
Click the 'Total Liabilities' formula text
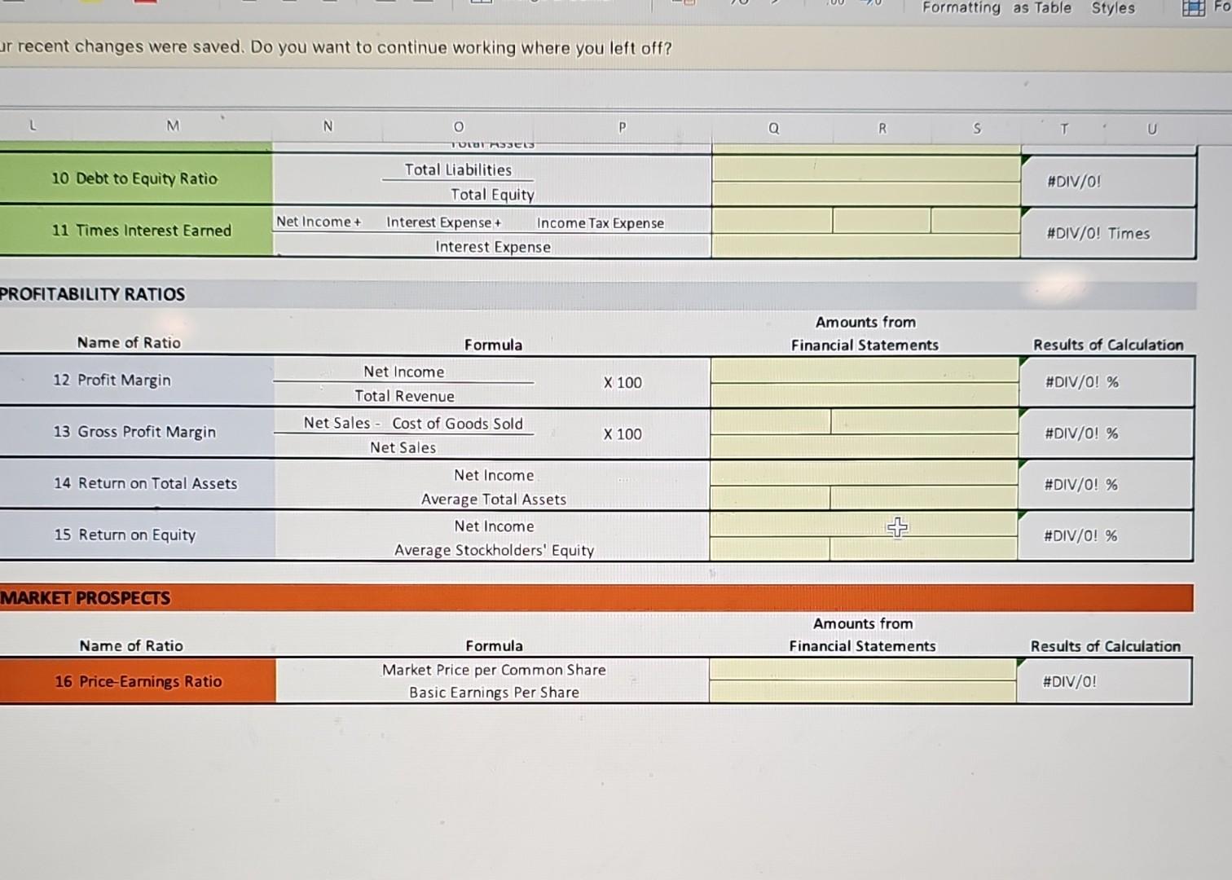(x=458, y=169)
